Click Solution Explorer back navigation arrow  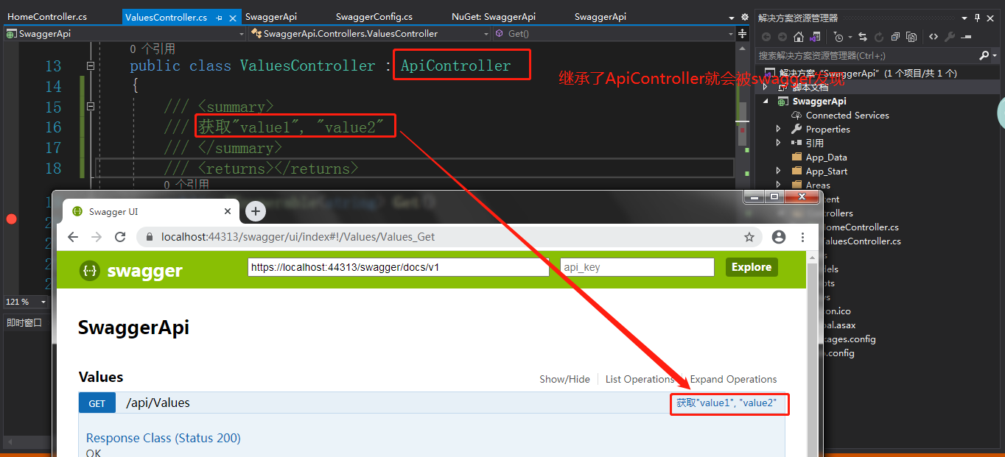766,37
